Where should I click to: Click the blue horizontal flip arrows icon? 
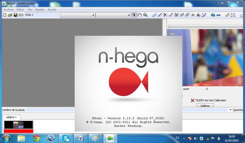point(219,15)
